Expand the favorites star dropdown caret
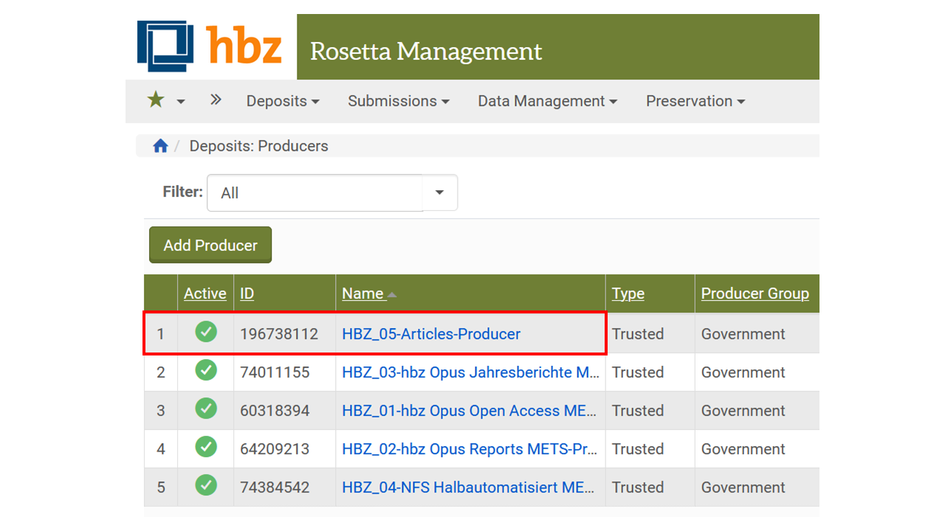 tap(181, 102)
